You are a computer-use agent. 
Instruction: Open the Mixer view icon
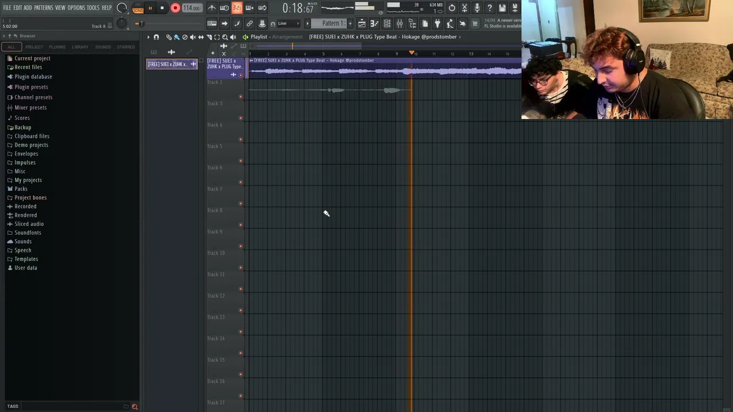point(399,23)
